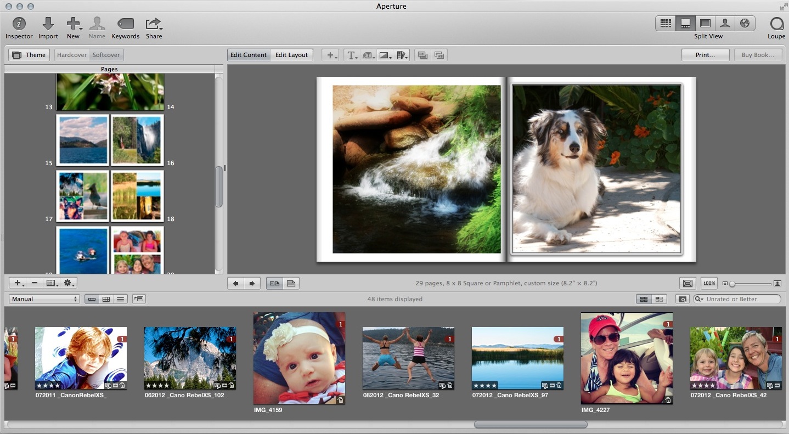The height and width of the screenshot is (434, 789).
Task: Go to next page arrow
Action: point(252,284)
